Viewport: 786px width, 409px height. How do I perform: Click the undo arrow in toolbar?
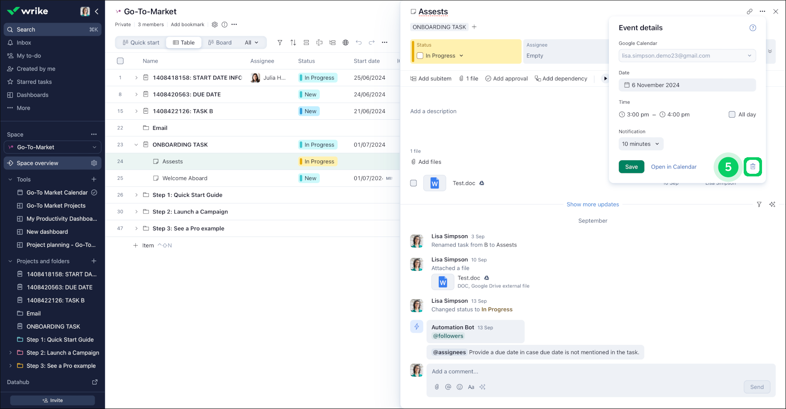click(359, 43)
